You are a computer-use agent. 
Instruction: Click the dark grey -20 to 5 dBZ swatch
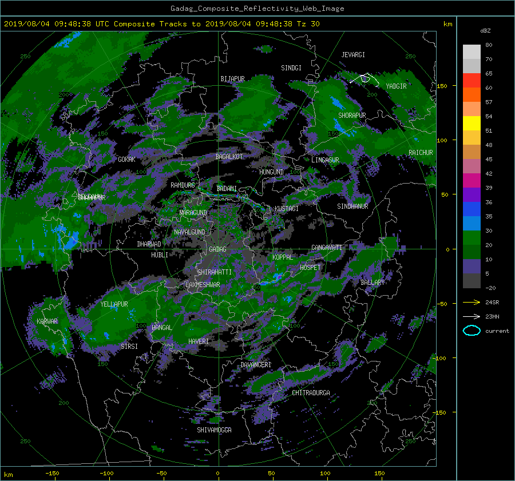click(x=472, y=281)
